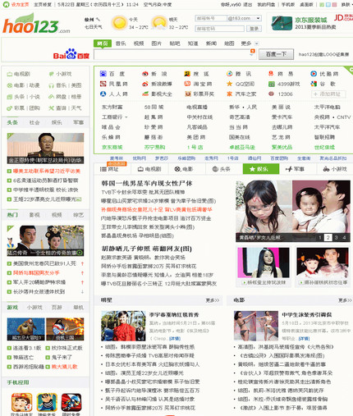353x416 pixels.
Task: Click the 彩票 icon in left sidebar
Action: 10,108
